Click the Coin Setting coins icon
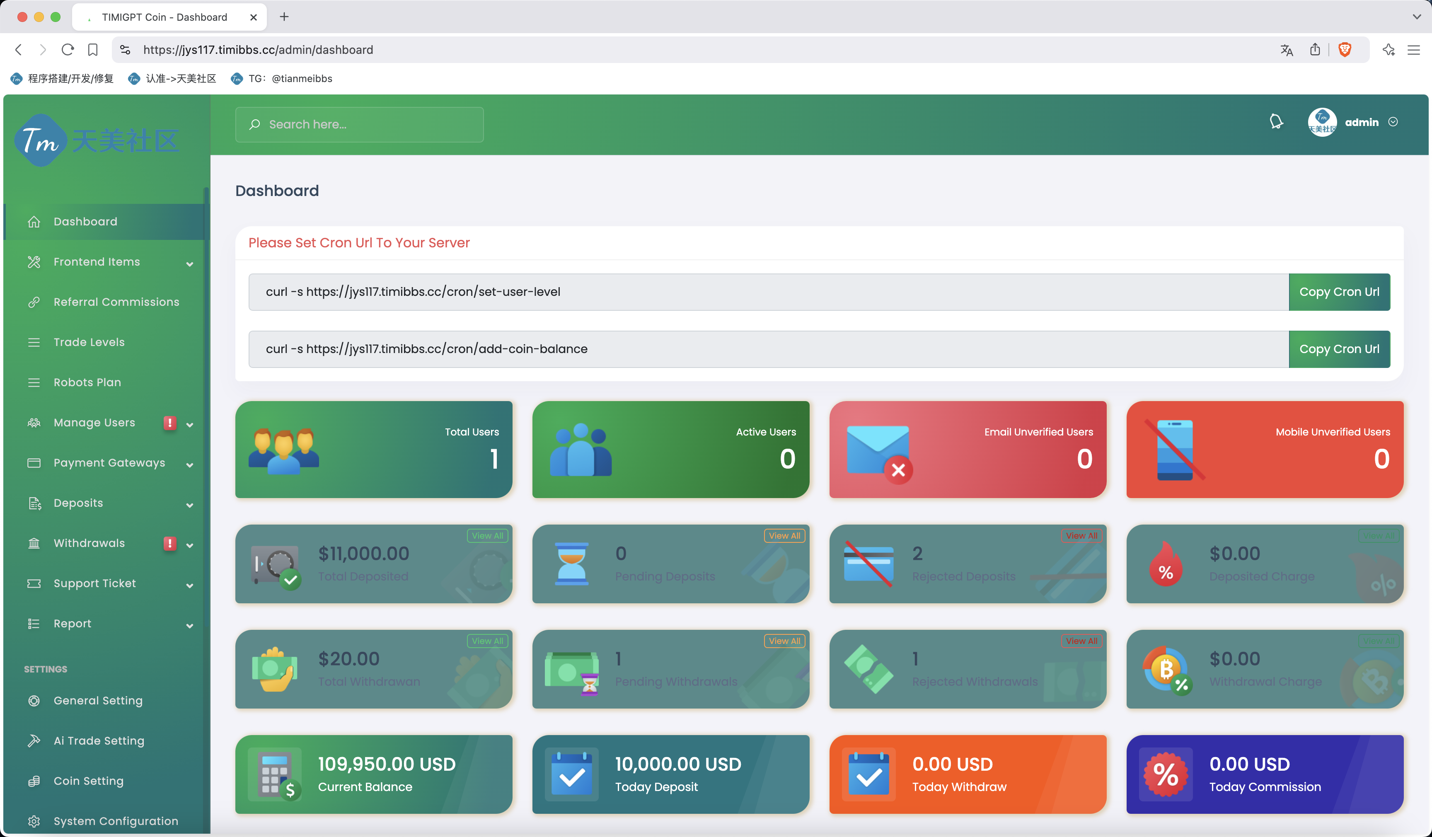 (x=34, y=781)
